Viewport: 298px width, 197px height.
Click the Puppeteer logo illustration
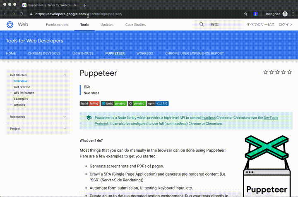[267, 166]
